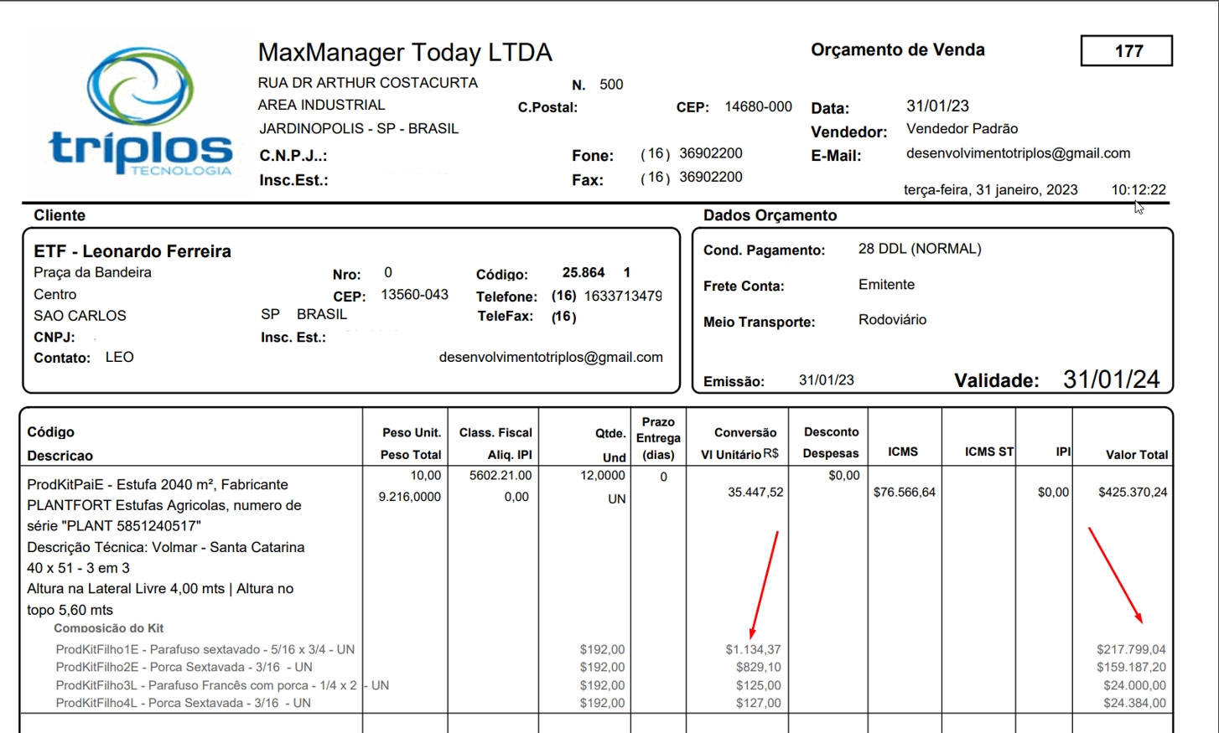The image size is (1219, 733).
Task: Select Vendedor Padrão value
Action: tap(962, 129)
